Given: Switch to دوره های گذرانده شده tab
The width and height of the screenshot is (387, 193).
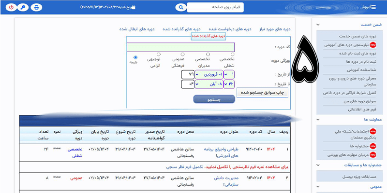Looking at the screenshot, I should [181, 29].
